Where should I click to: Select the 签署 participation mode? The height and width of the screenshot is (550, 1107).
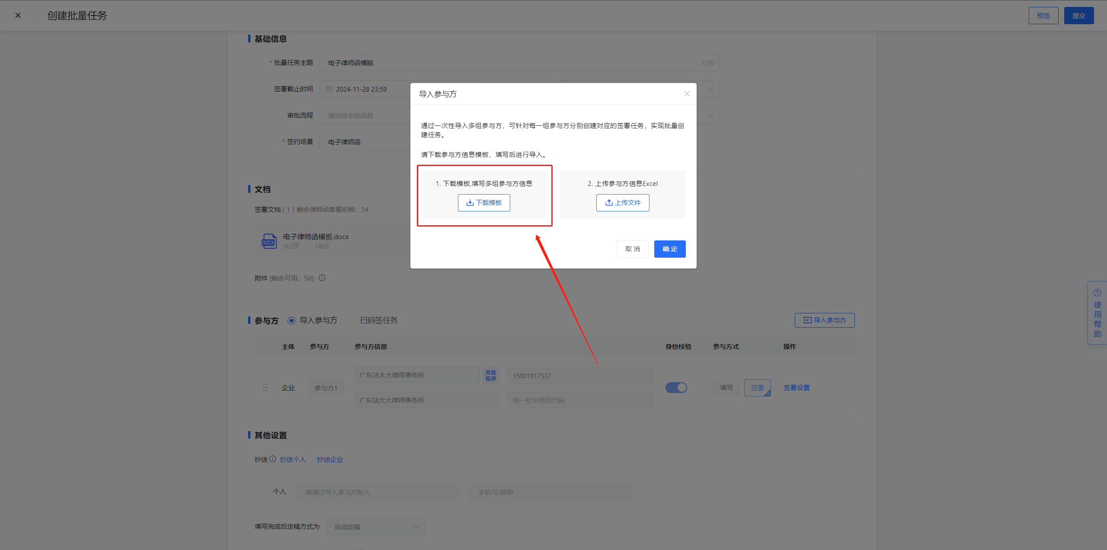coord(757,388)
